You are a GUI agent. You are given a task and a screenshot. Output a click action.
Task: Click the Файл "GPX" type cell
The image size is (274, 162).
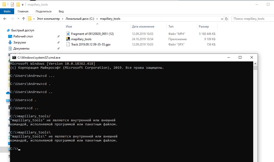pyautogui.click(x=177, y=44)
